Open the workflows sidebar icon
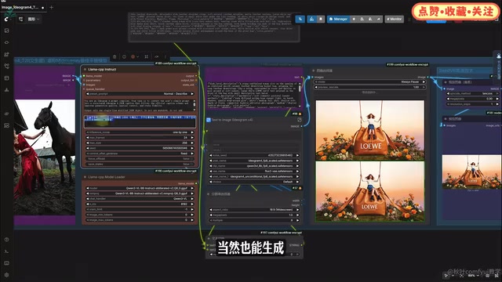Screen dimensions: 502x282 (6, 67)
